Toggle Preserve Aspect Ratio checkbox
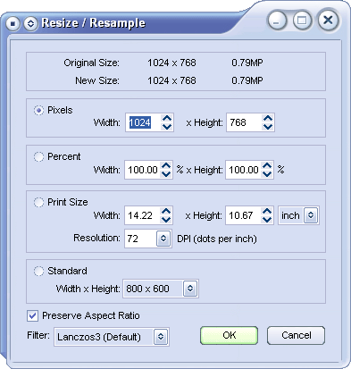The image size is (351, 369). coord(32,315)
